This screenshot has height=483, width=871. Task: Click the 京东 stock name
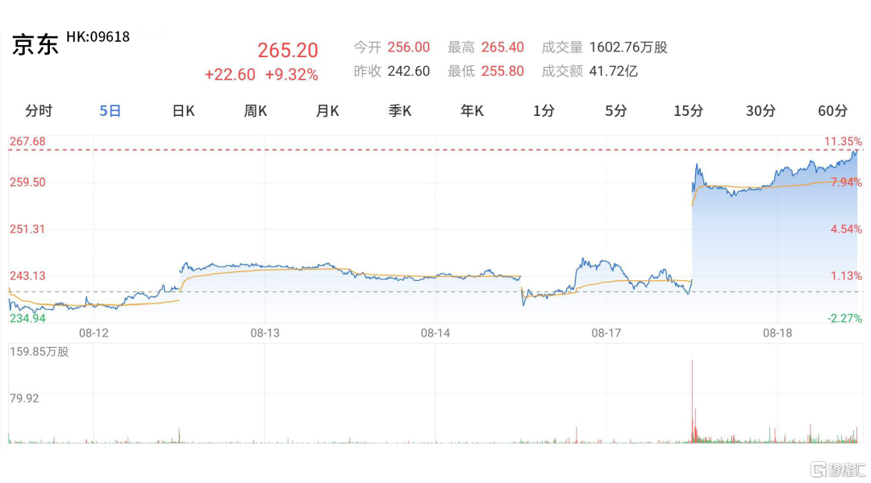pyautogui.click(x=35, y=46)
